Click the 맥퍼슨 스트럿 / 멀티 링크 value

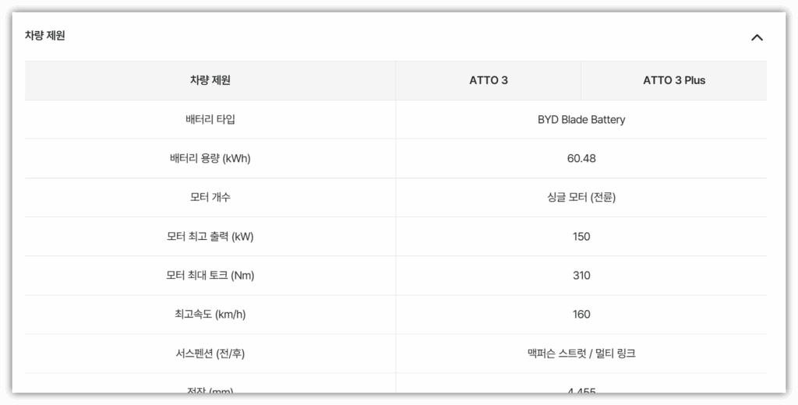(x=581, y=354)
